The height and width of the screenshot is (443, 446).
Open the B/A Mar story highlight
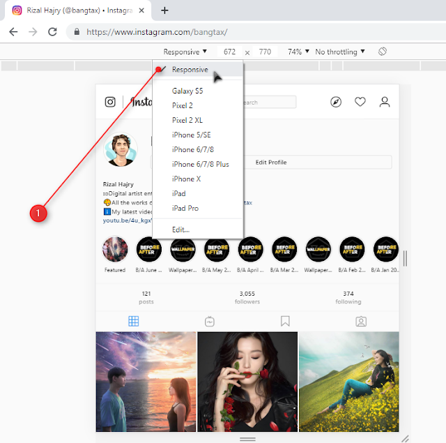tap(284, 249)
